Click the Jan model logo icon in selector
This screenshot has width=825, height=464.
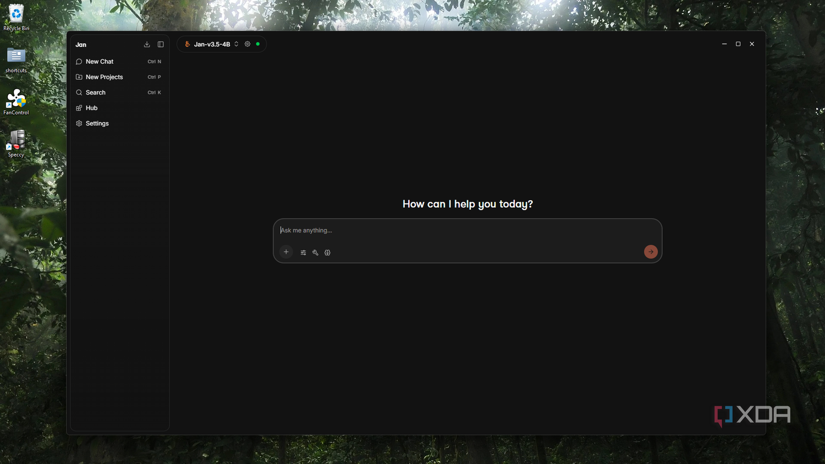(188, 44)
